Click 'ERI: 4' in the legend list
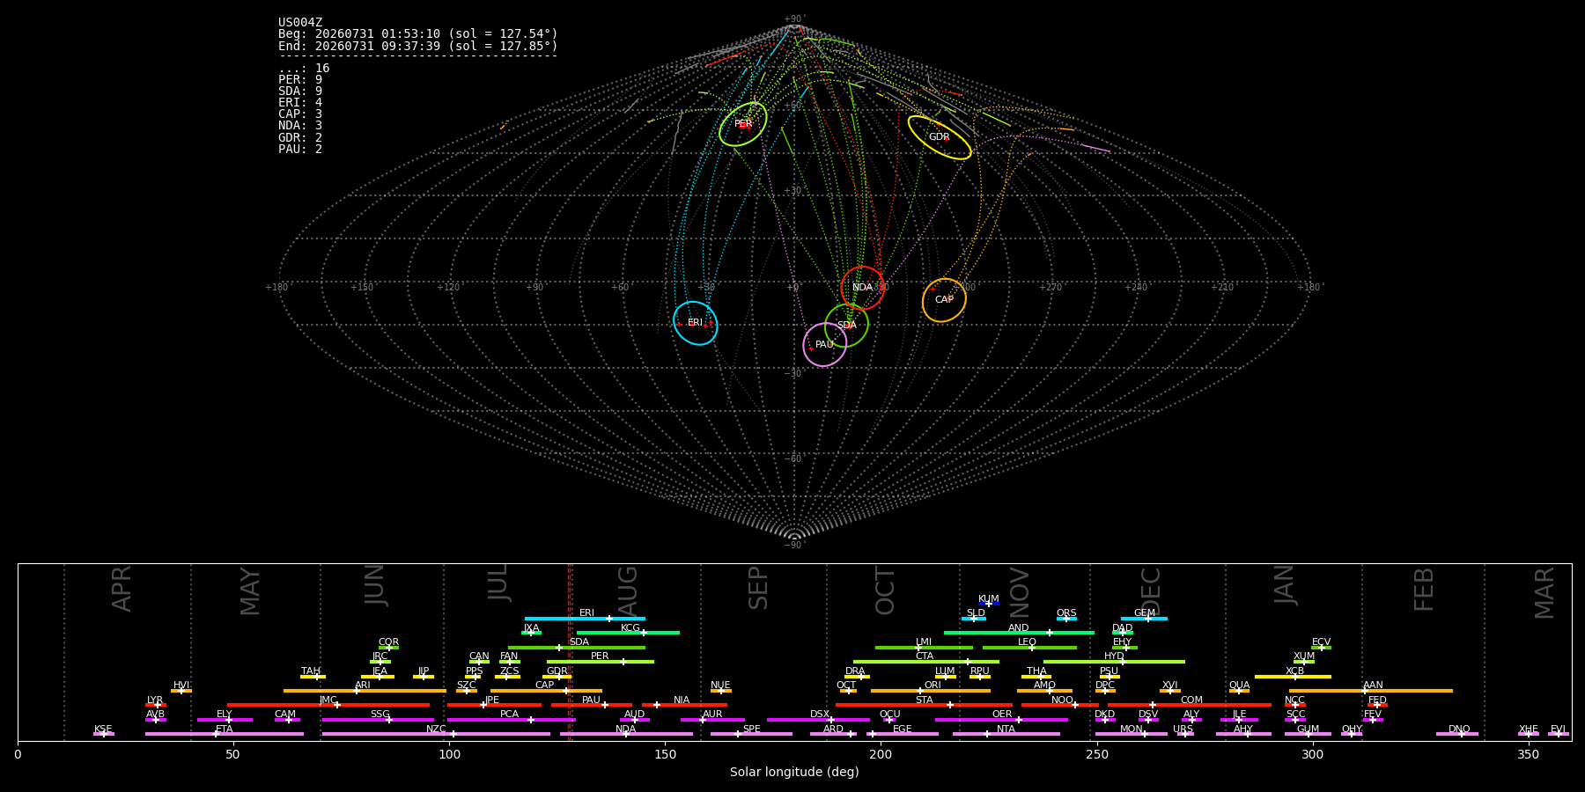The width and height of the screenshot is (1585, 792). tap(300, 103)
